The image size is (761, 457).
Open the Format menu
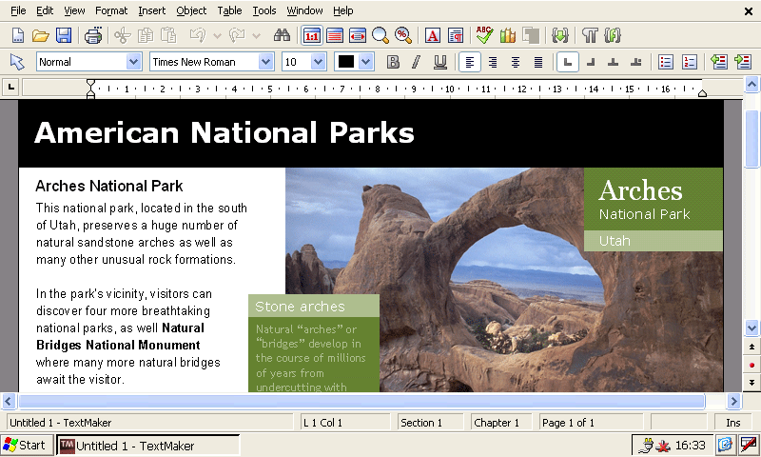pos(111,10)
